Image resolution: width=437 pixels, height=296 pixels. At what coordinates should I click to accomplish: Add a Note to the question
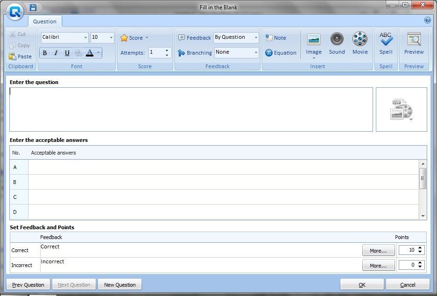[x=276, y=37]
